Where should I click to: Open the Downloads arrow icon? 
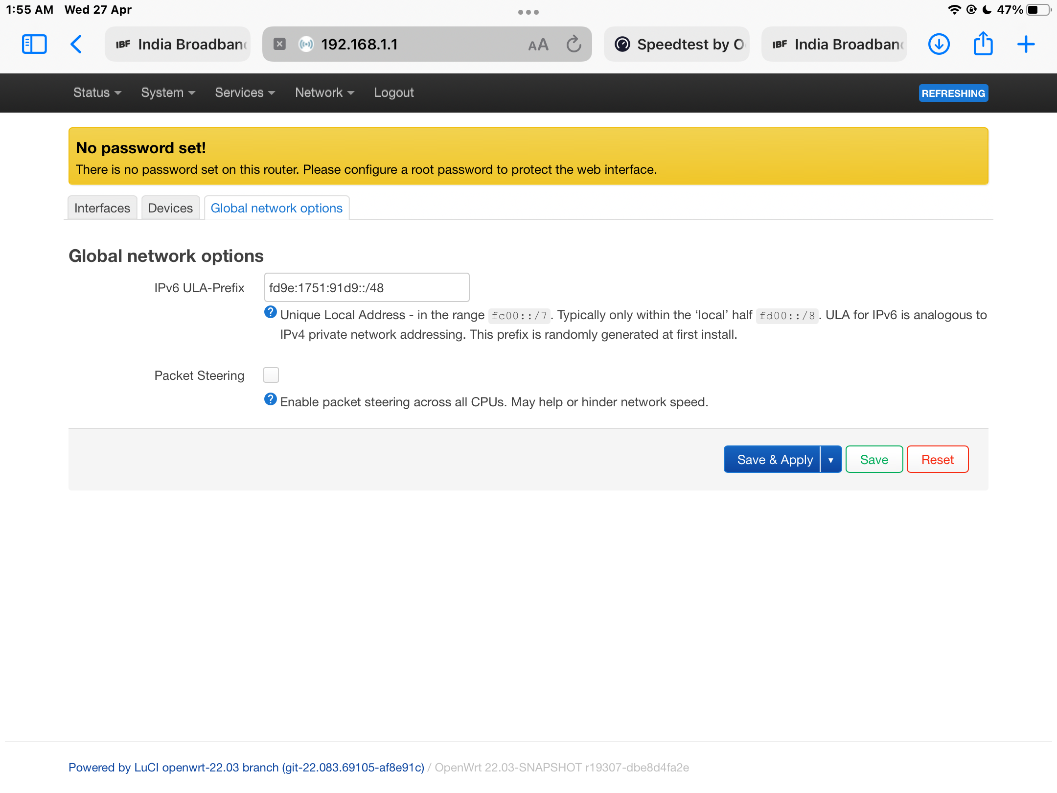tap(939, 44)
